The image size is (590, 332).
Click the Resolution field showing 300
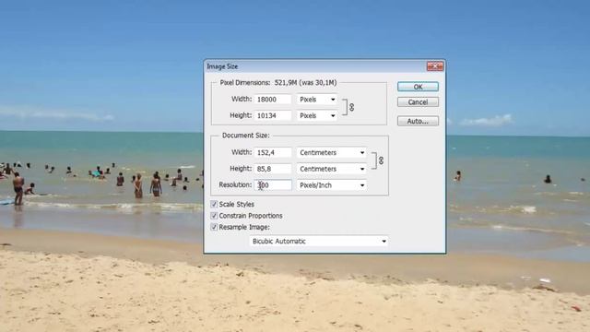[273, 184]
